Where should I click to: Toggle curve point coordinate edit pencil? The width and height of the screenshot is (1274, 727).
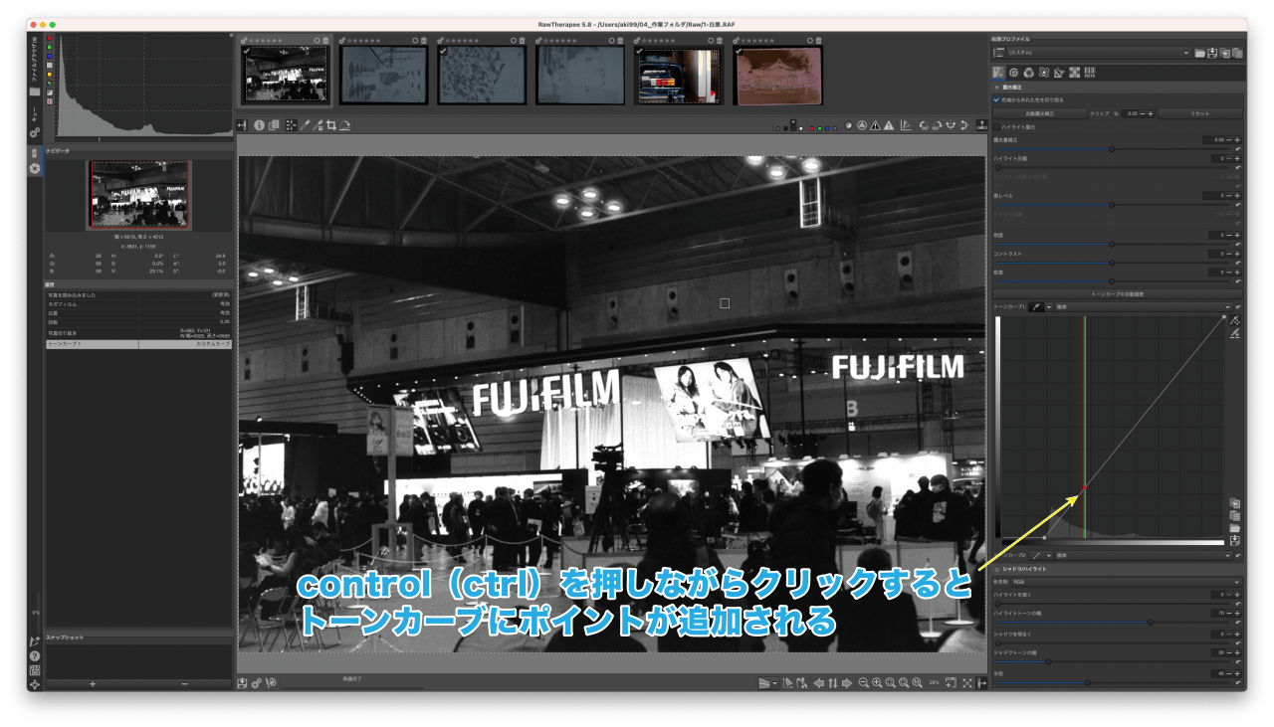(1235, 334)
